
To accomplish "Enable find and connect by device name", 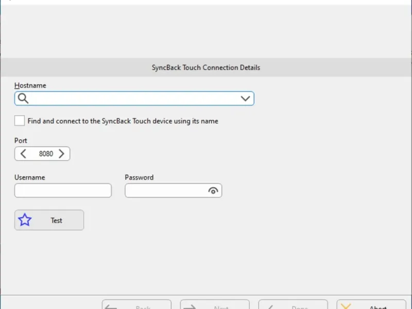I will tap(20, 121).
